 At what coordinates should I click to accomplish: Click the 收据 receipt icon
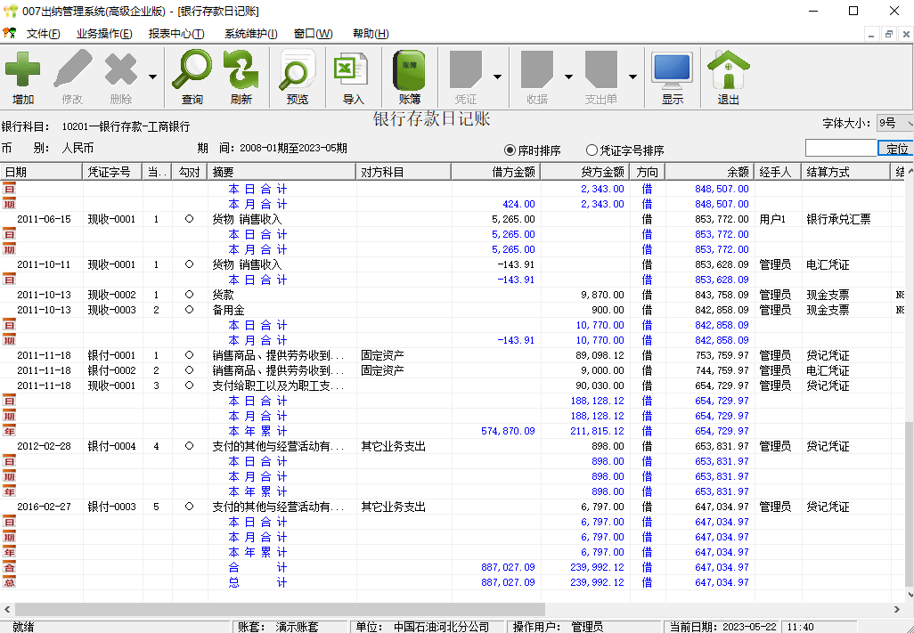pos(537,69)
